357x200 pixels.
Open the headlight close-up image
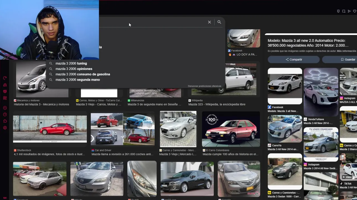point(142,179)
